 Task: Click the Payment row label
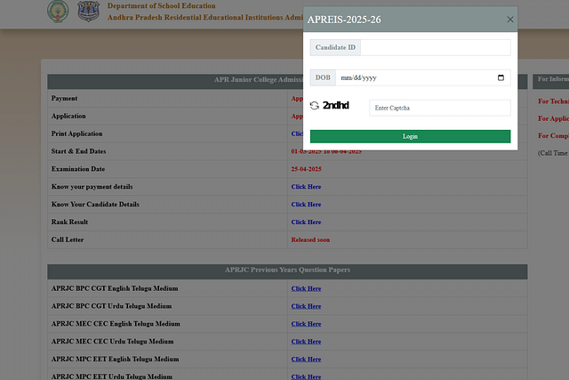click(64, 99)
